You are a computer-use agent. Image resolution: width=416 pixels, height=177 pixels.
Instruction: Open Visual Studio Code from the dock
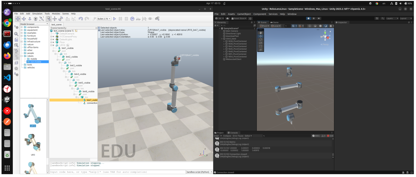(x=7, y=77)
